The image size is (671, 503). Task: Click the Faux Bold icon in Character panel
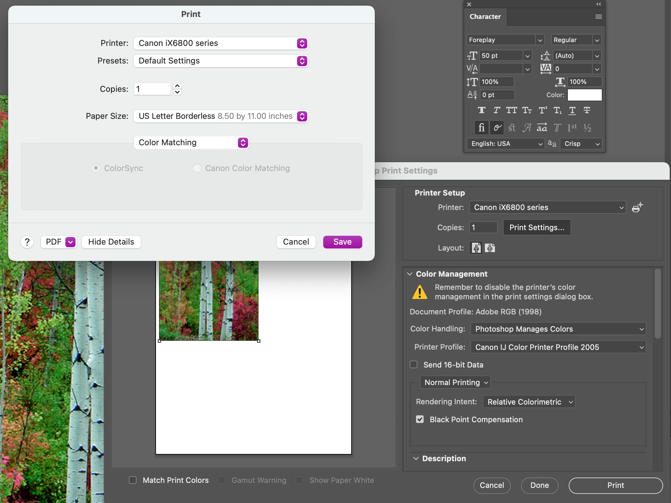click(x=481, y=110)
